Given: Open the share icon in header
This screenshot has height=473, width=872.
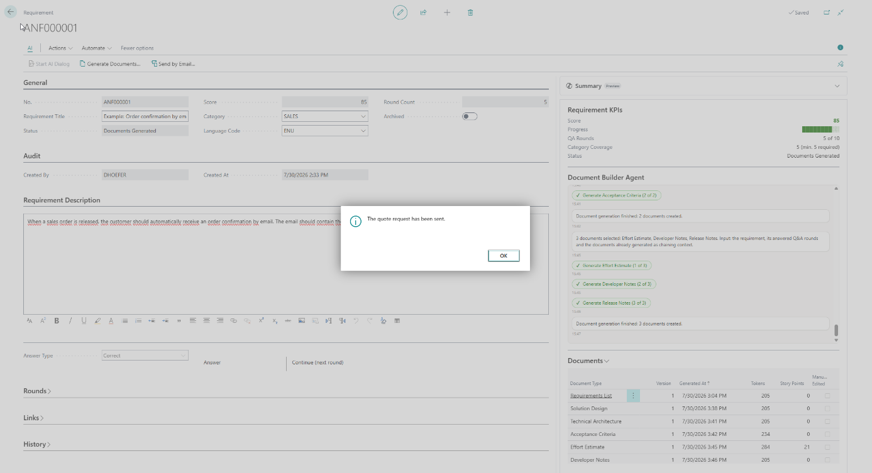Looking at the screenshot, I should point(424,13).
